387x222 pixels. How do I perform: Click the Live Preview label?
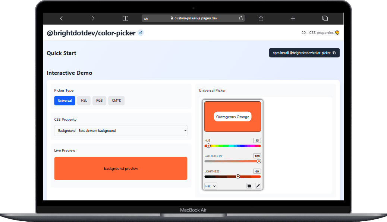pos(64,150)
